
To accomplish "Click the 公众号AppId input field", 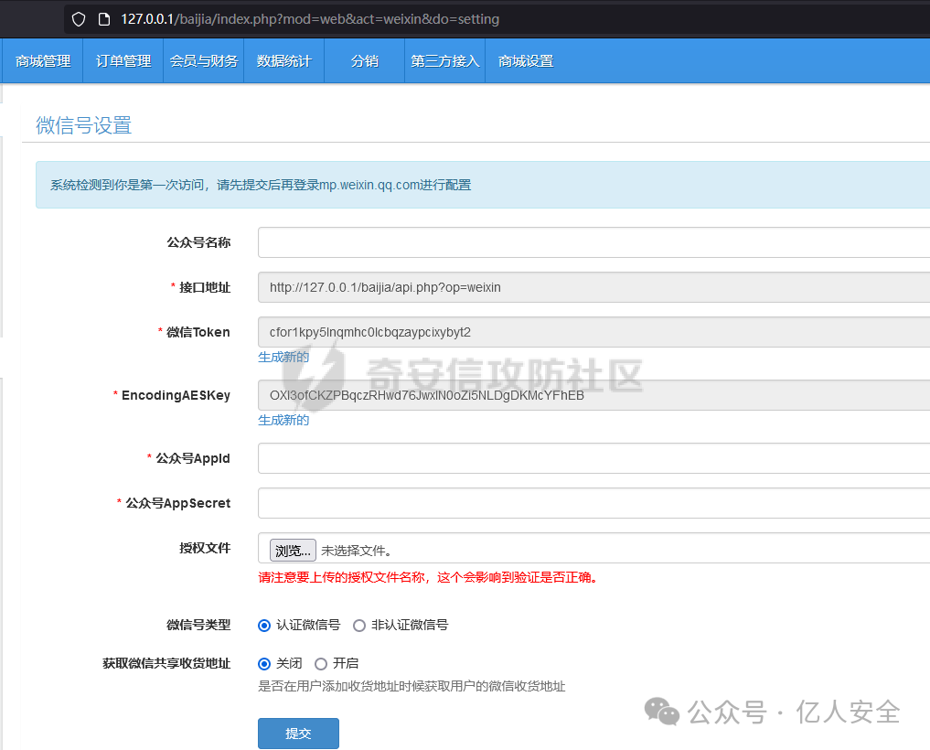I will (x=593, y=458).
